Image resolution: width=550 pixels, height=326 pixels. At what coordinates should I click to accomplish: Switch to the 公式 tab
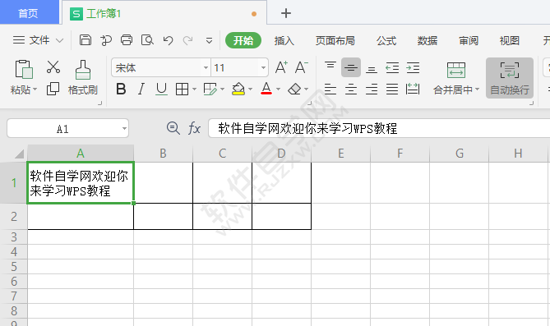[386, 41]
